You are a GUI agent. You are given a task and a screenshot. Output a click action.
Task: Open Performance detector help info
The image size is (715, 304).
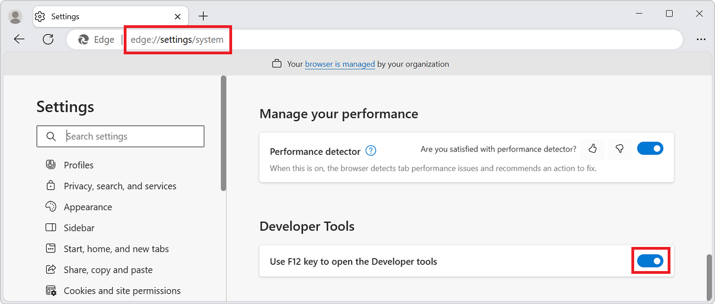[x=371, y=150]
